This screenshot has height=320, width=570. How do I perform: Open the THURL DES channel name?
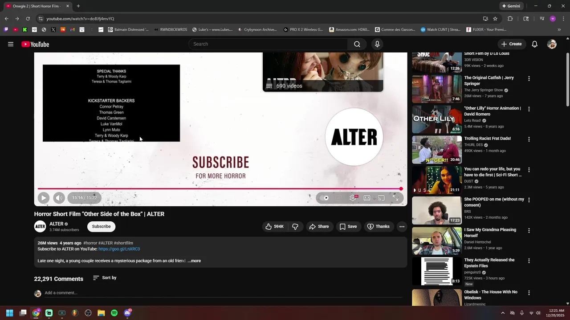473,145
